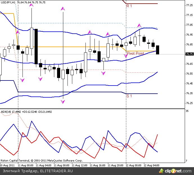Click the 35 level on ADX scale

tap(187, 111)
